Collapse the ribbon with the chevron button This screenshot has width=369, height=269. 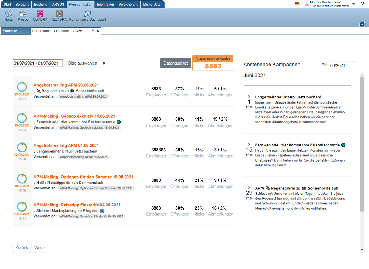(x=362, y=24)
